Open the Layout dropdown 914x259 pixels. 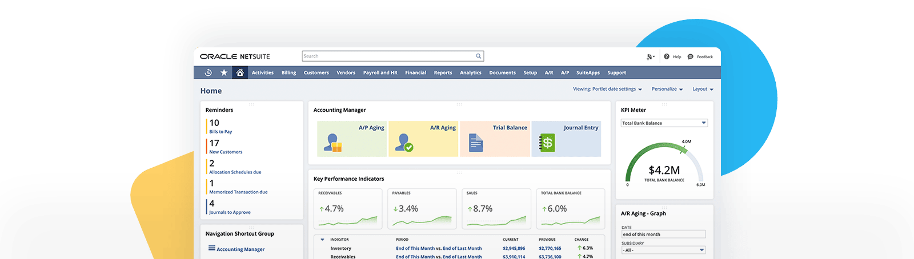(x=703, y=89)
